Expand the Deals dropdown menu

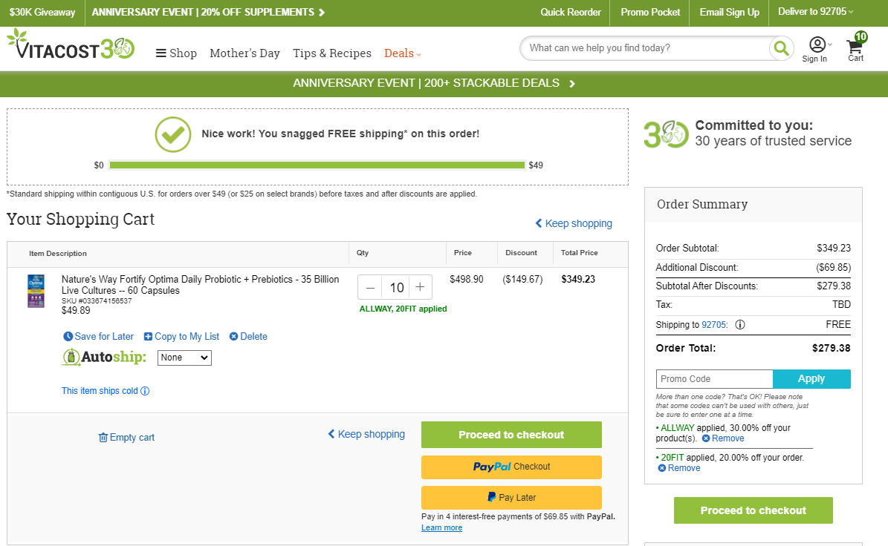point(403,53)
